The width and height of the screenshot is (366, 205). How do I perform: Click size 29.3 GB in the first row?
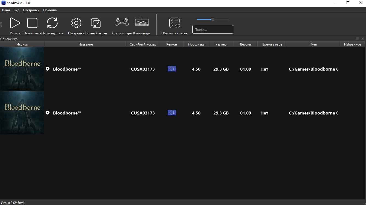click(221, 69)
